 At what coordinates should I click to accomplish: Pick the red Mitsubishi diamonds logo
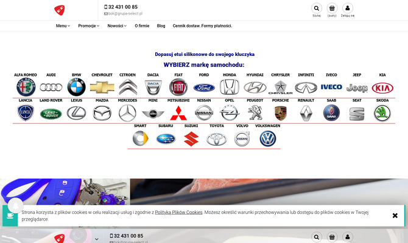(x=178, y=113)
